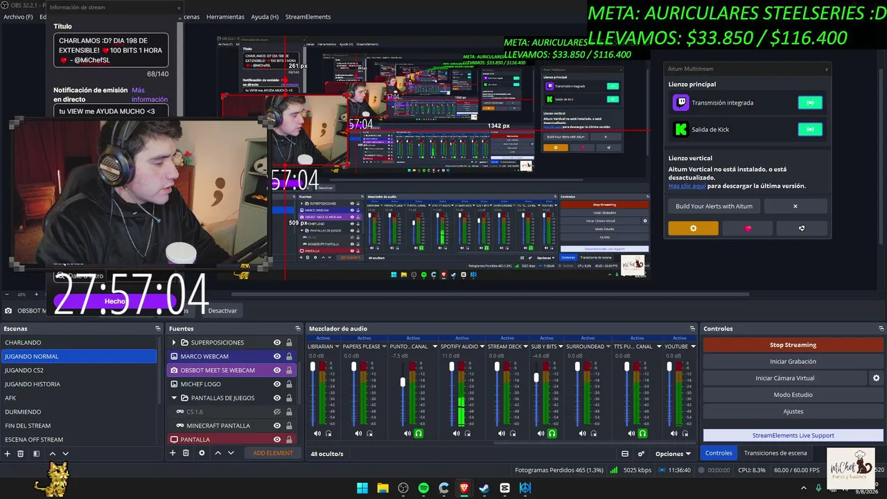Open audio mixer advanced properties gears icon
This screenshot has width=887, height=499.
click(x=641, y=454)
